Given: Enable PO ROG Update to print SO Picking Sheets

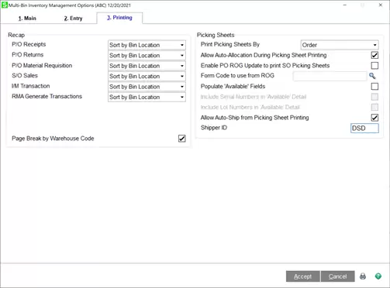Looking at the screenshot, I should [374, 66].
